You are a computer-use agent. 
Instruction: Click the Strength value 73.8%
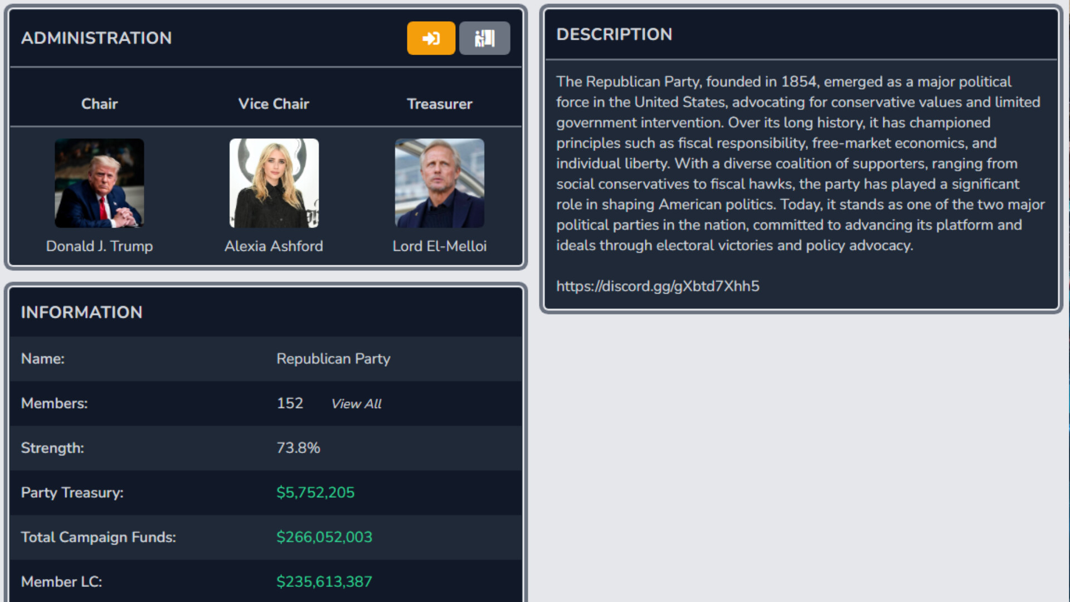(298, 448)
